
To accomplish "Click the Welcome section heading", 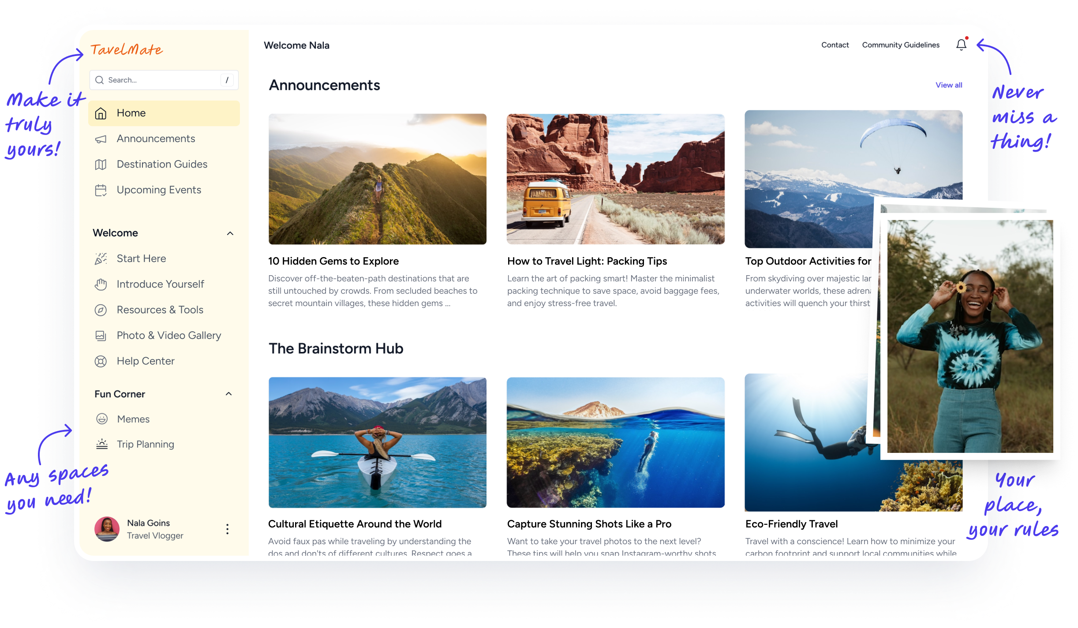I will [x=115, y=233].
